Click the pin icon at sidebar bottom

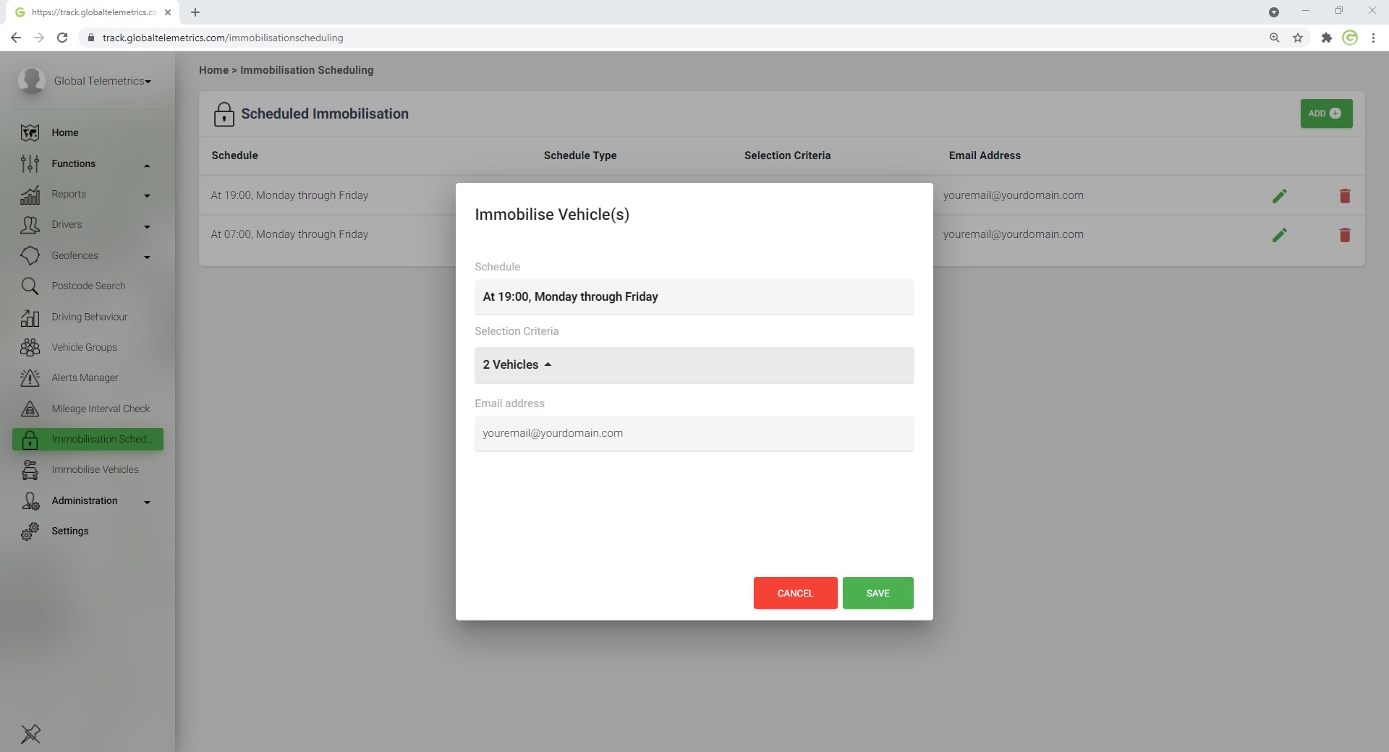[30, 734]
